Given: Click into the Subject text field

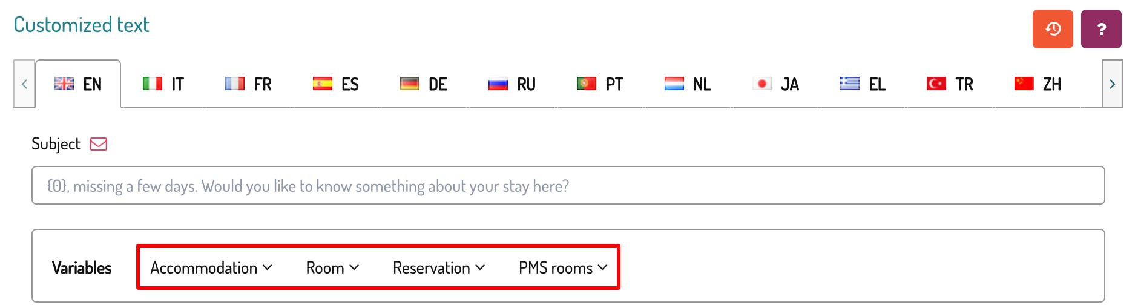Looking at the screenshot, I should [568, 186].
